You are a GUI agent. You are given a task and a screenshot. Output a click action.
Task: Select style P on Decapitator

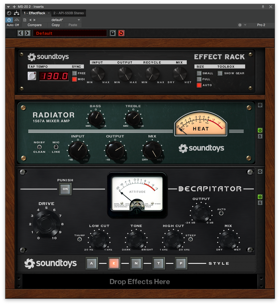coord(181,263)
